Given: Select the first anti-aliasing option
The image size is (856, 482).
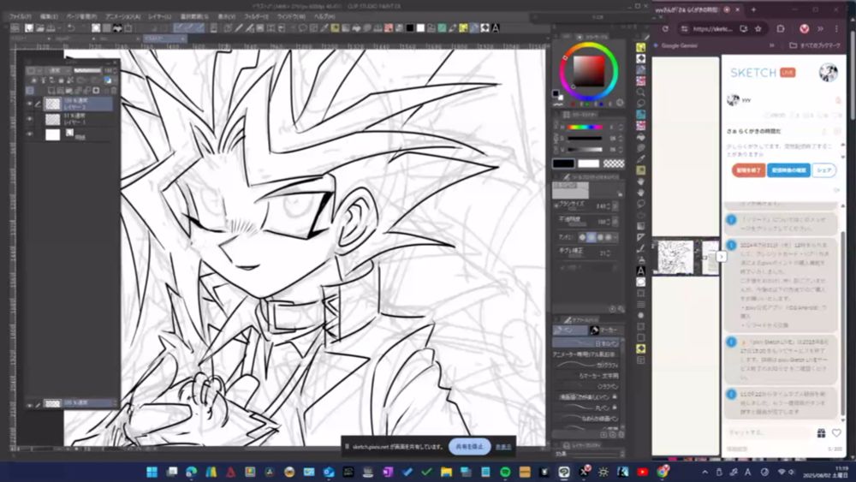Looking at the screenshot, I should click(x=582, y=237).
